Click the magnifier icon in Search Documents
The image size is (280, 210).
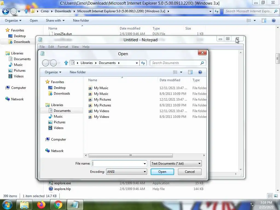(x=202, y=63)
